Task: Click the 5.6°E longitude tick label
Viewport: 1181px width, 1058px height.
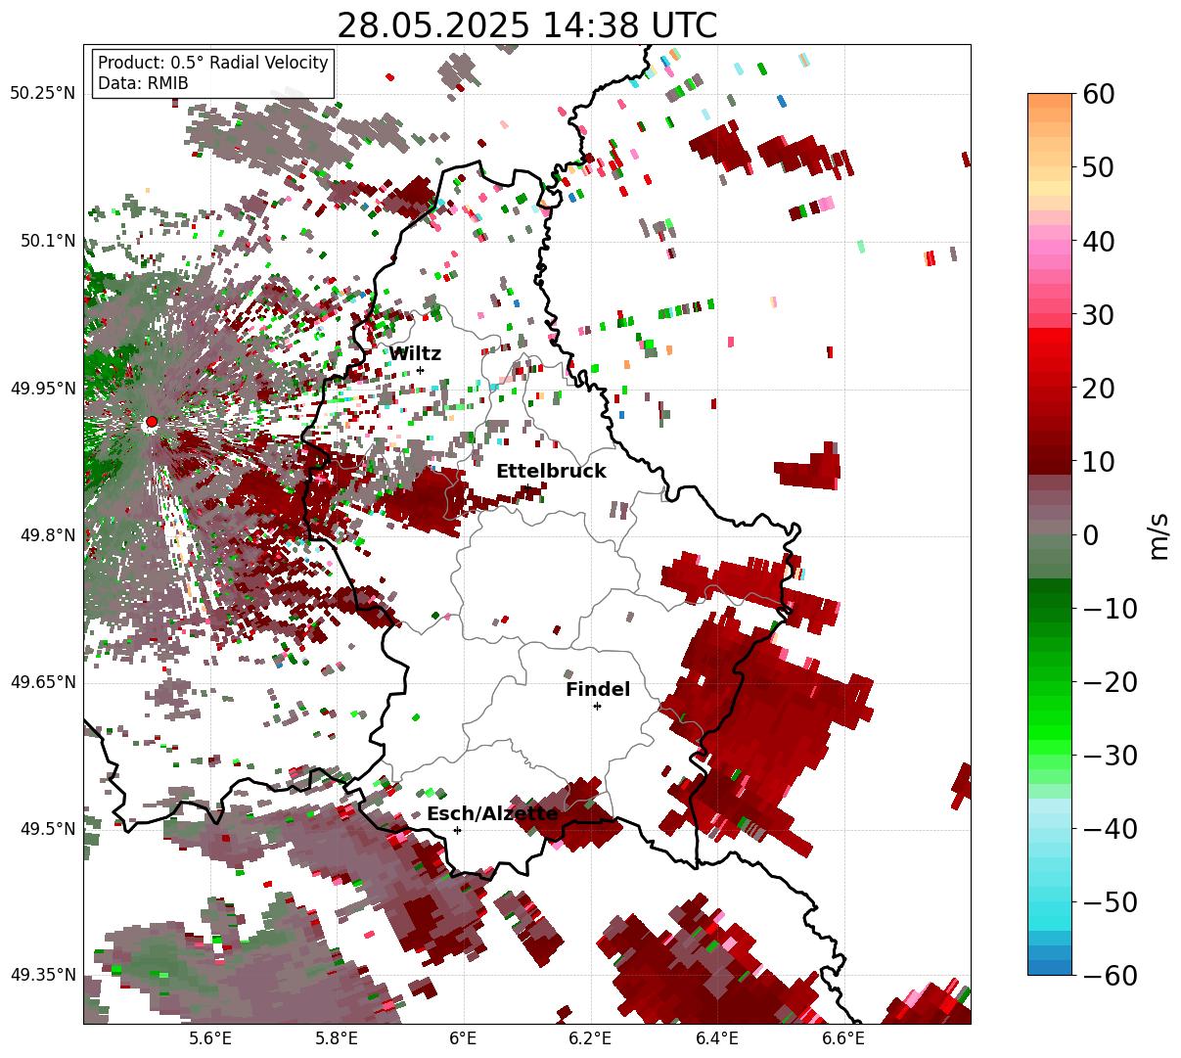Action: (210, 1037)
